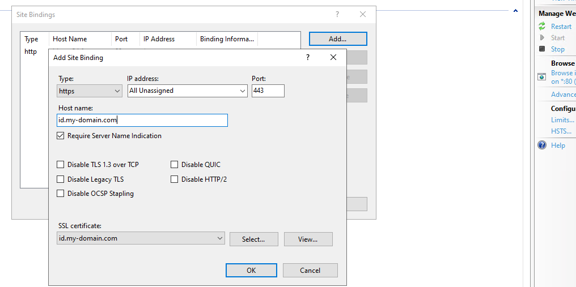Image resolution: width=576 pixels, height=287 pixels.
Task: Check the Disable HTTP/2 checkbox
Action: coord(175,179)
